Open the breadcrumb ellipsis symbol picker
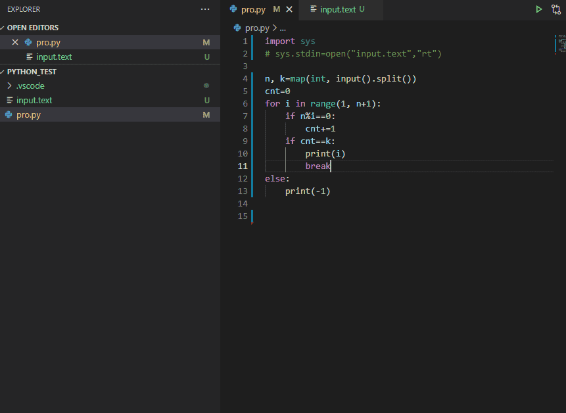 coord(283,28)
